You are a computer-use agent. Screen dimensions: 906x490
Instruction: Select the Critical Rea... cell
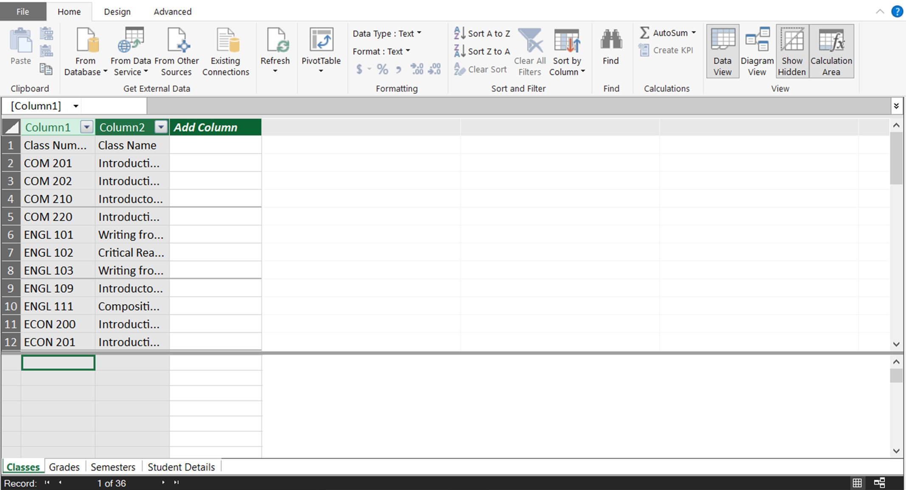[x=132, y=252]
